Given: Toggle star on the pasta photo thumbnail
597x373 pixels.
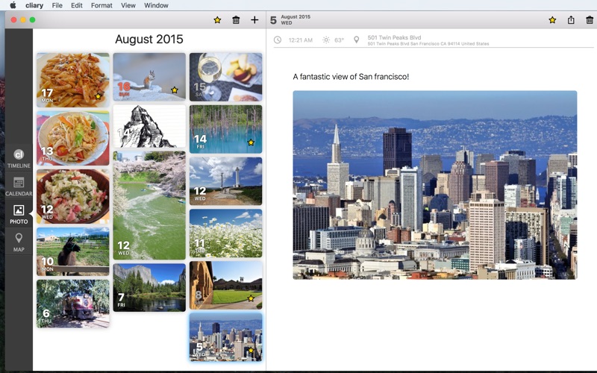Looking at the screenshot, I should pyautogui.click(x=98, y=96).
